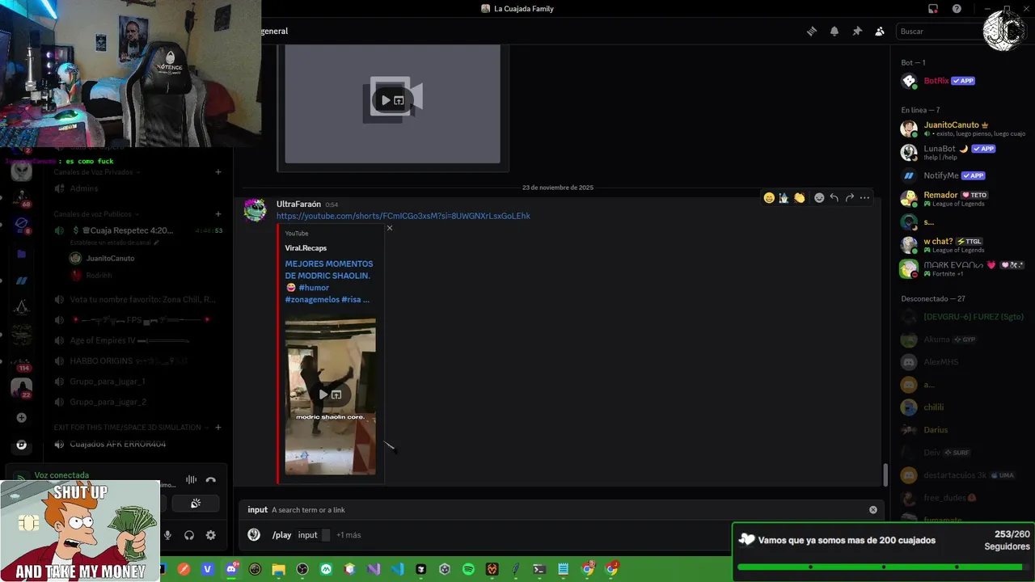Close the YouTube embed preview
The width and height of the screenshot is (1035, 582).
click(x=390, y=228)
